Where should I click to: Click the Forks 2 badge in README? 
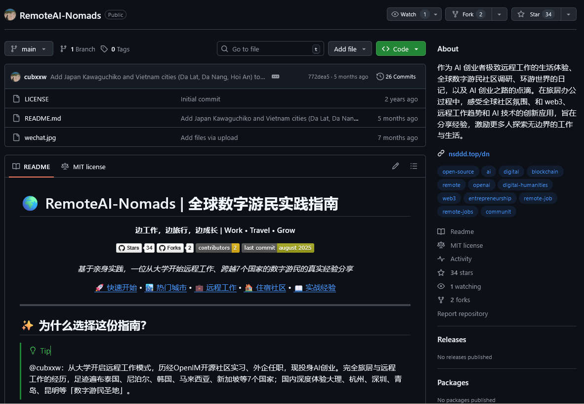(x=175, y=248)
